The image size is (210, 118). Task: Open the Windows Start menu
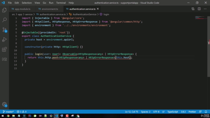click(3, 116)
